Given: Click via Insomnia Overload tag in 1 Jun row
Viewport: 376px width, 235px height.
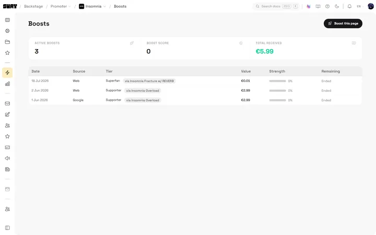Looking at the screenshot, I should (143, 100).
